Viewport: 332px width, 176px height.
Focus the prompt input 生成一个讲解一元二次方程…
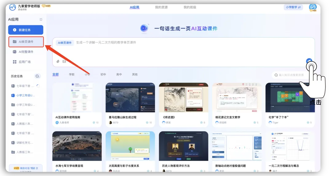[x=106, y=42]
